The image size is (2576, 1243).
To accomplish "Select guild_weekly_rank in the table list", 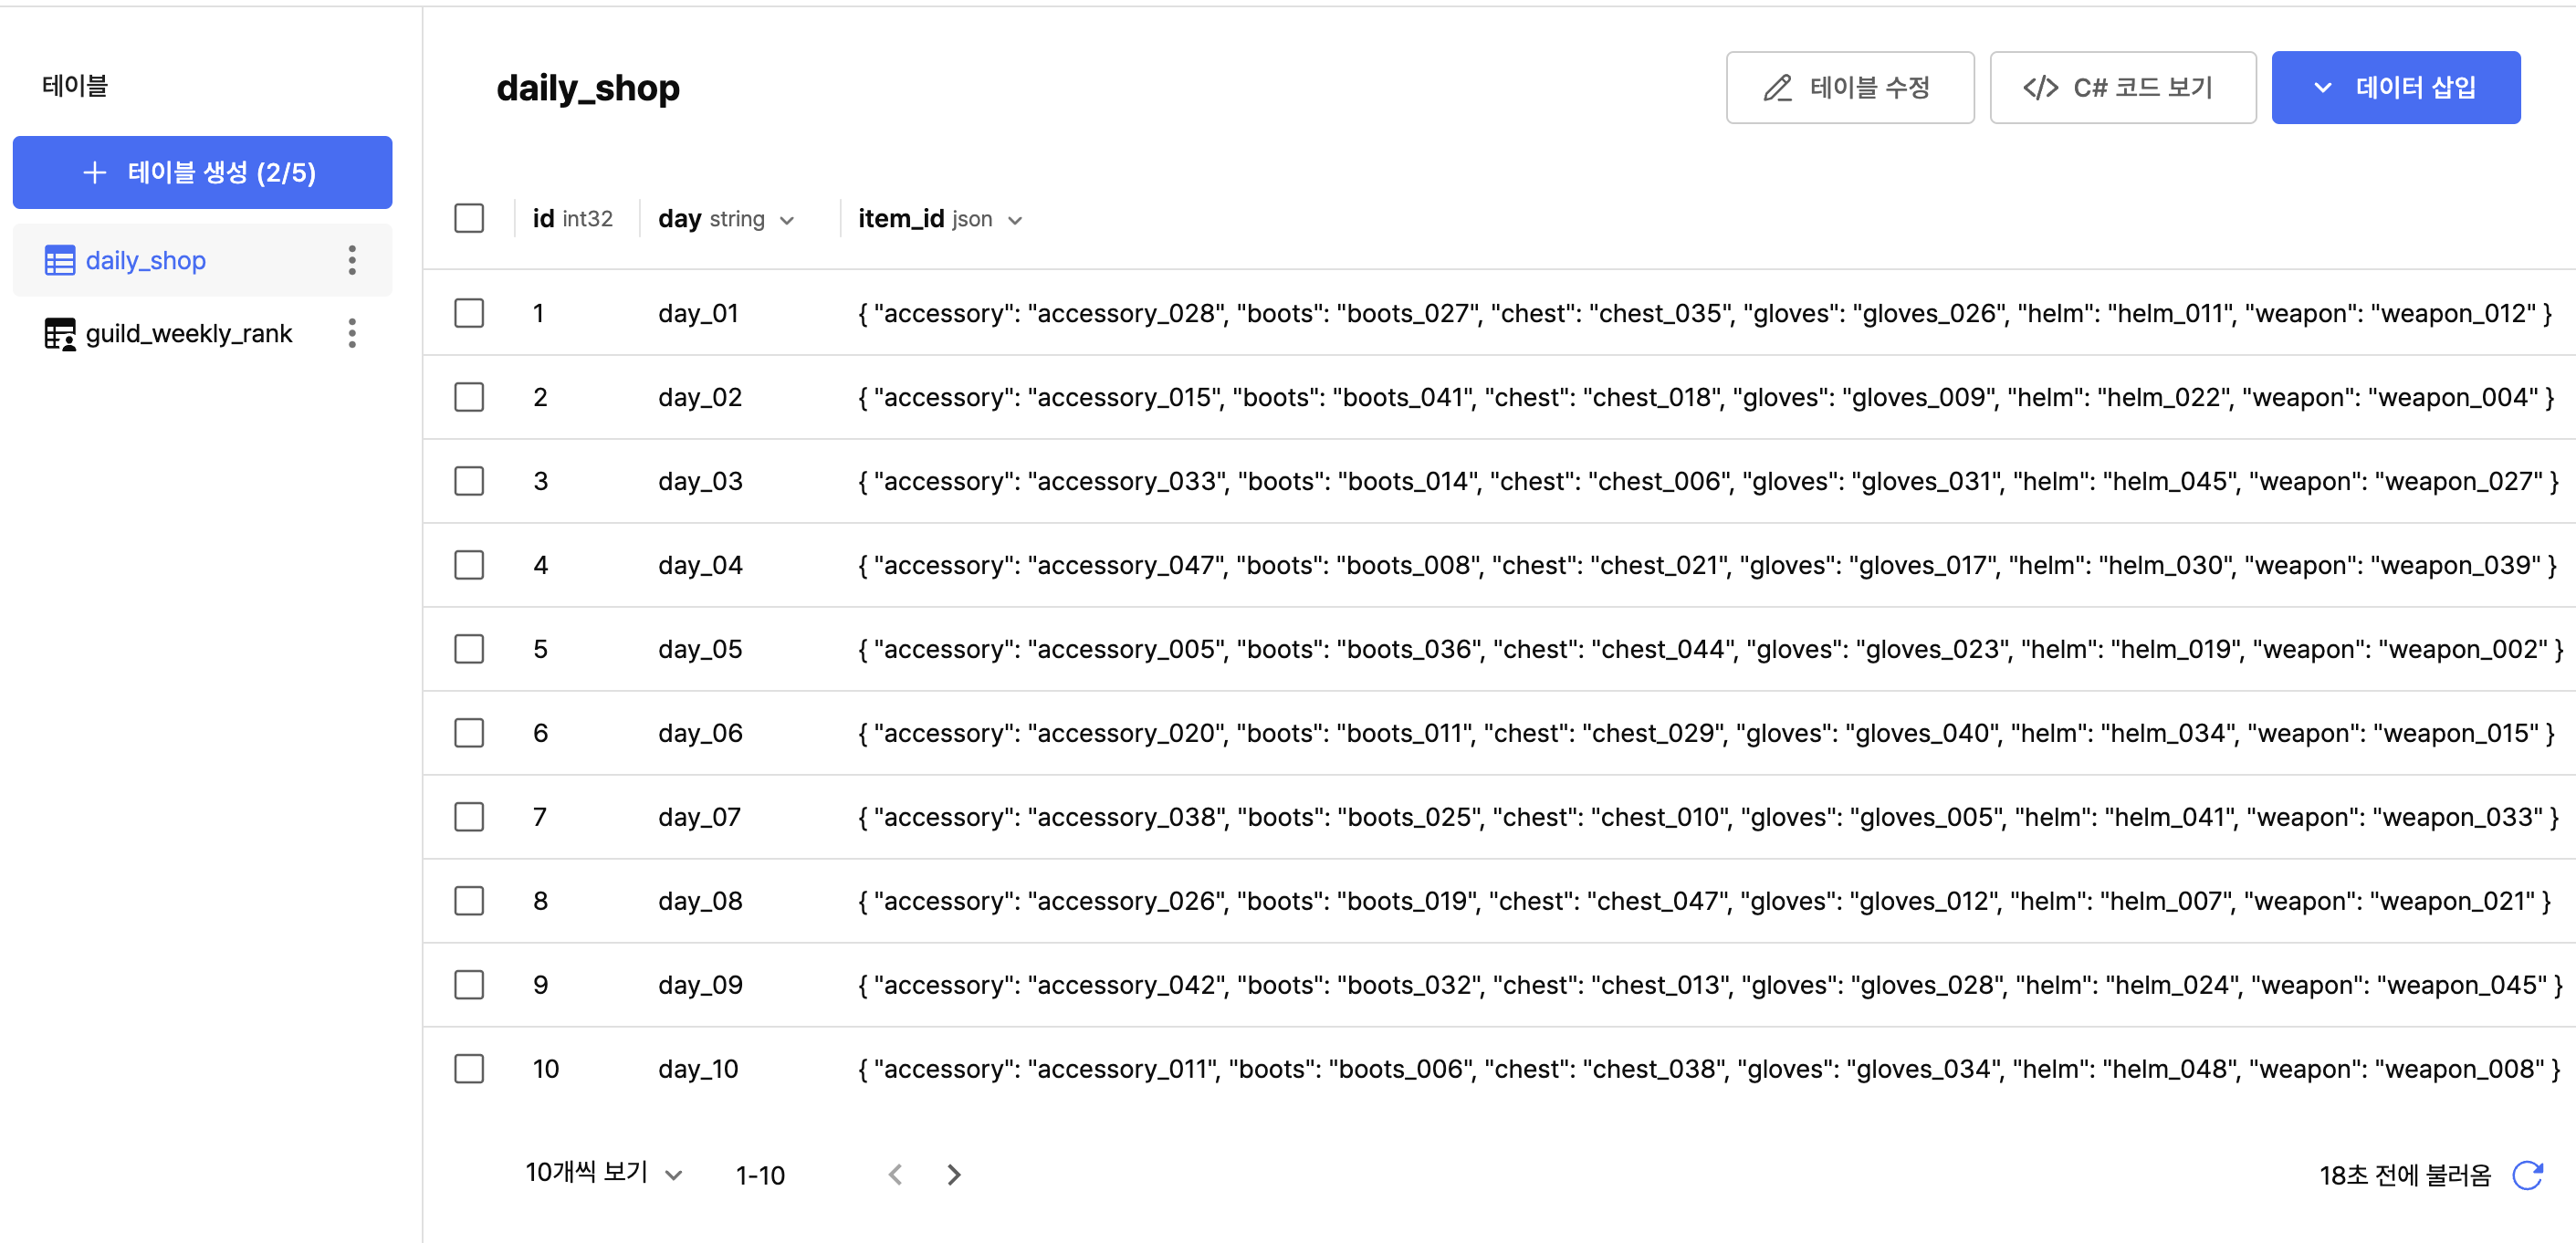I will (188, 333).
